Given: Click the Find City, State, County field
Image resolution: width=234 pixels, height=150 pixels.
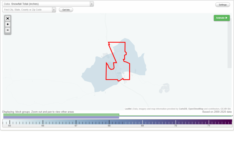Looking at the screenshot, I should [x=27, y=10].
